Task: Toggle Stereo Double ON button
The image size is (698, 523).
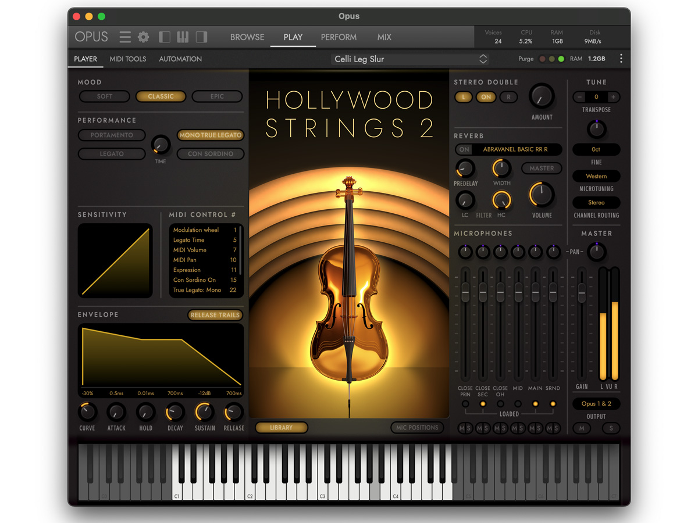Action: (486, 97)
